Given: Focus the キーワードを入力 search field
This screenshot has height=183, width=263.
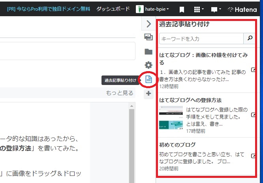Looking at the screenshot, I should pyautogui.click(x=201, y=39).
